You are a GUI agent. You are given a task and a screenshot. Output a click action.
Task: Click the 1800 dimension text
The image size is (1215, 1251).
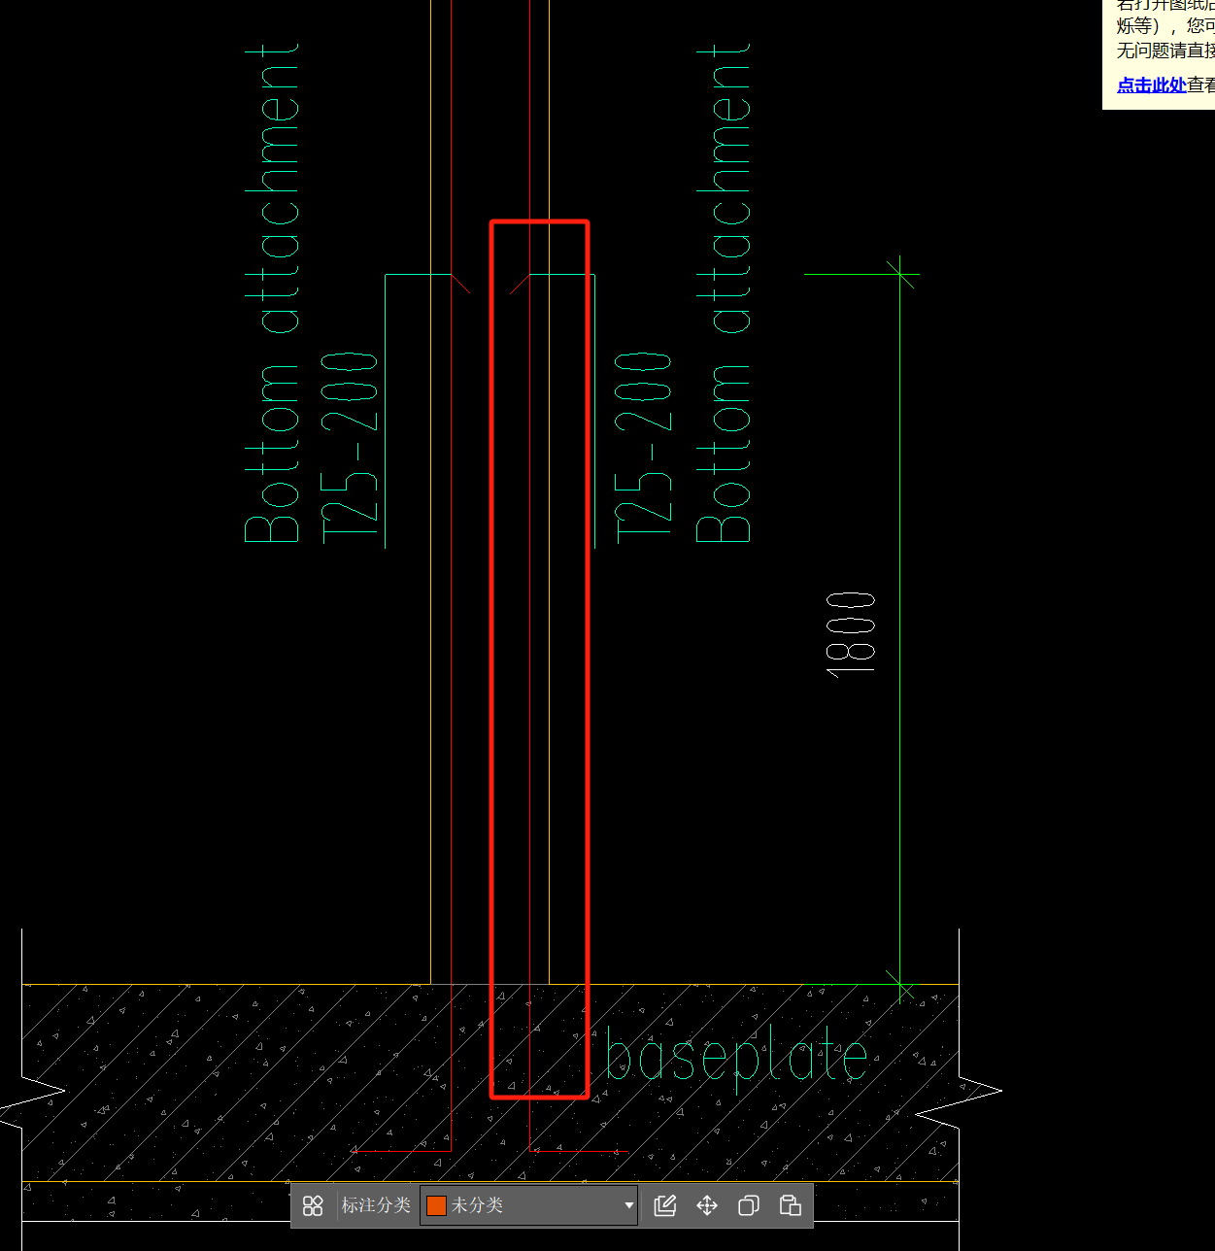(x=851, y=633)
